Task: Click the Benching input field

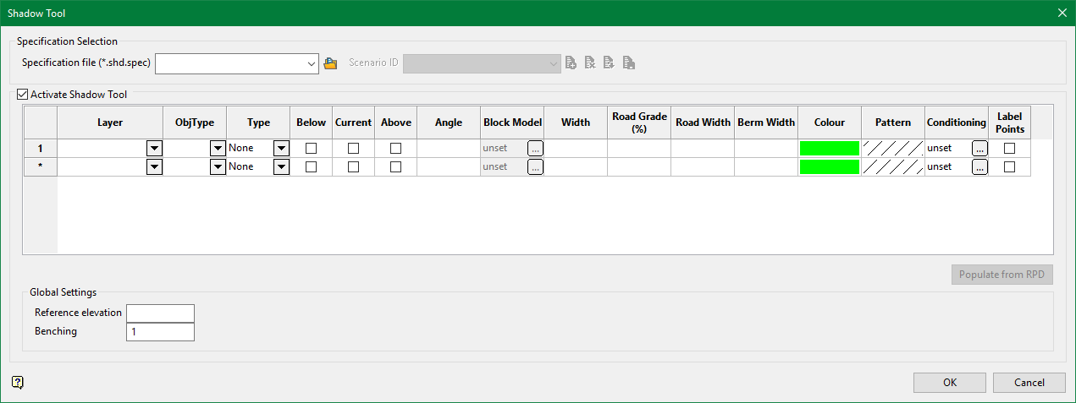Action: click(x=160, y=332)
